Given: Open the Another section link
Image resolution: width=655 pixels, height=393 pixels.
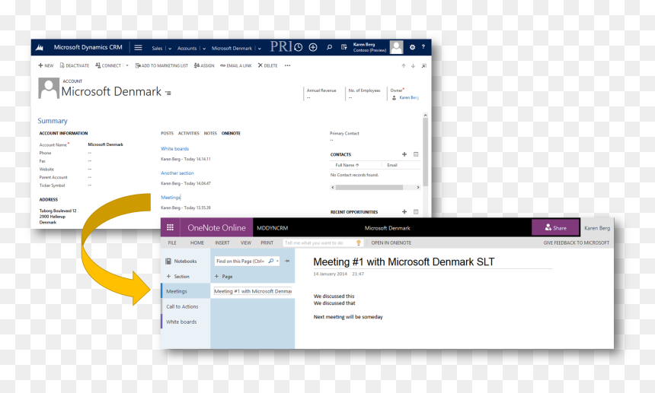Looking at the screenshot, I should [x=177, y=173].
